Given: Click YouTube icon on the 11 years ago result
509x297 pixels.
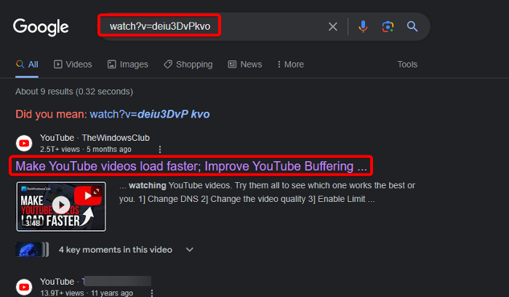Looking at the screenshot, I should pyautogui.click(x=24, y=287).
